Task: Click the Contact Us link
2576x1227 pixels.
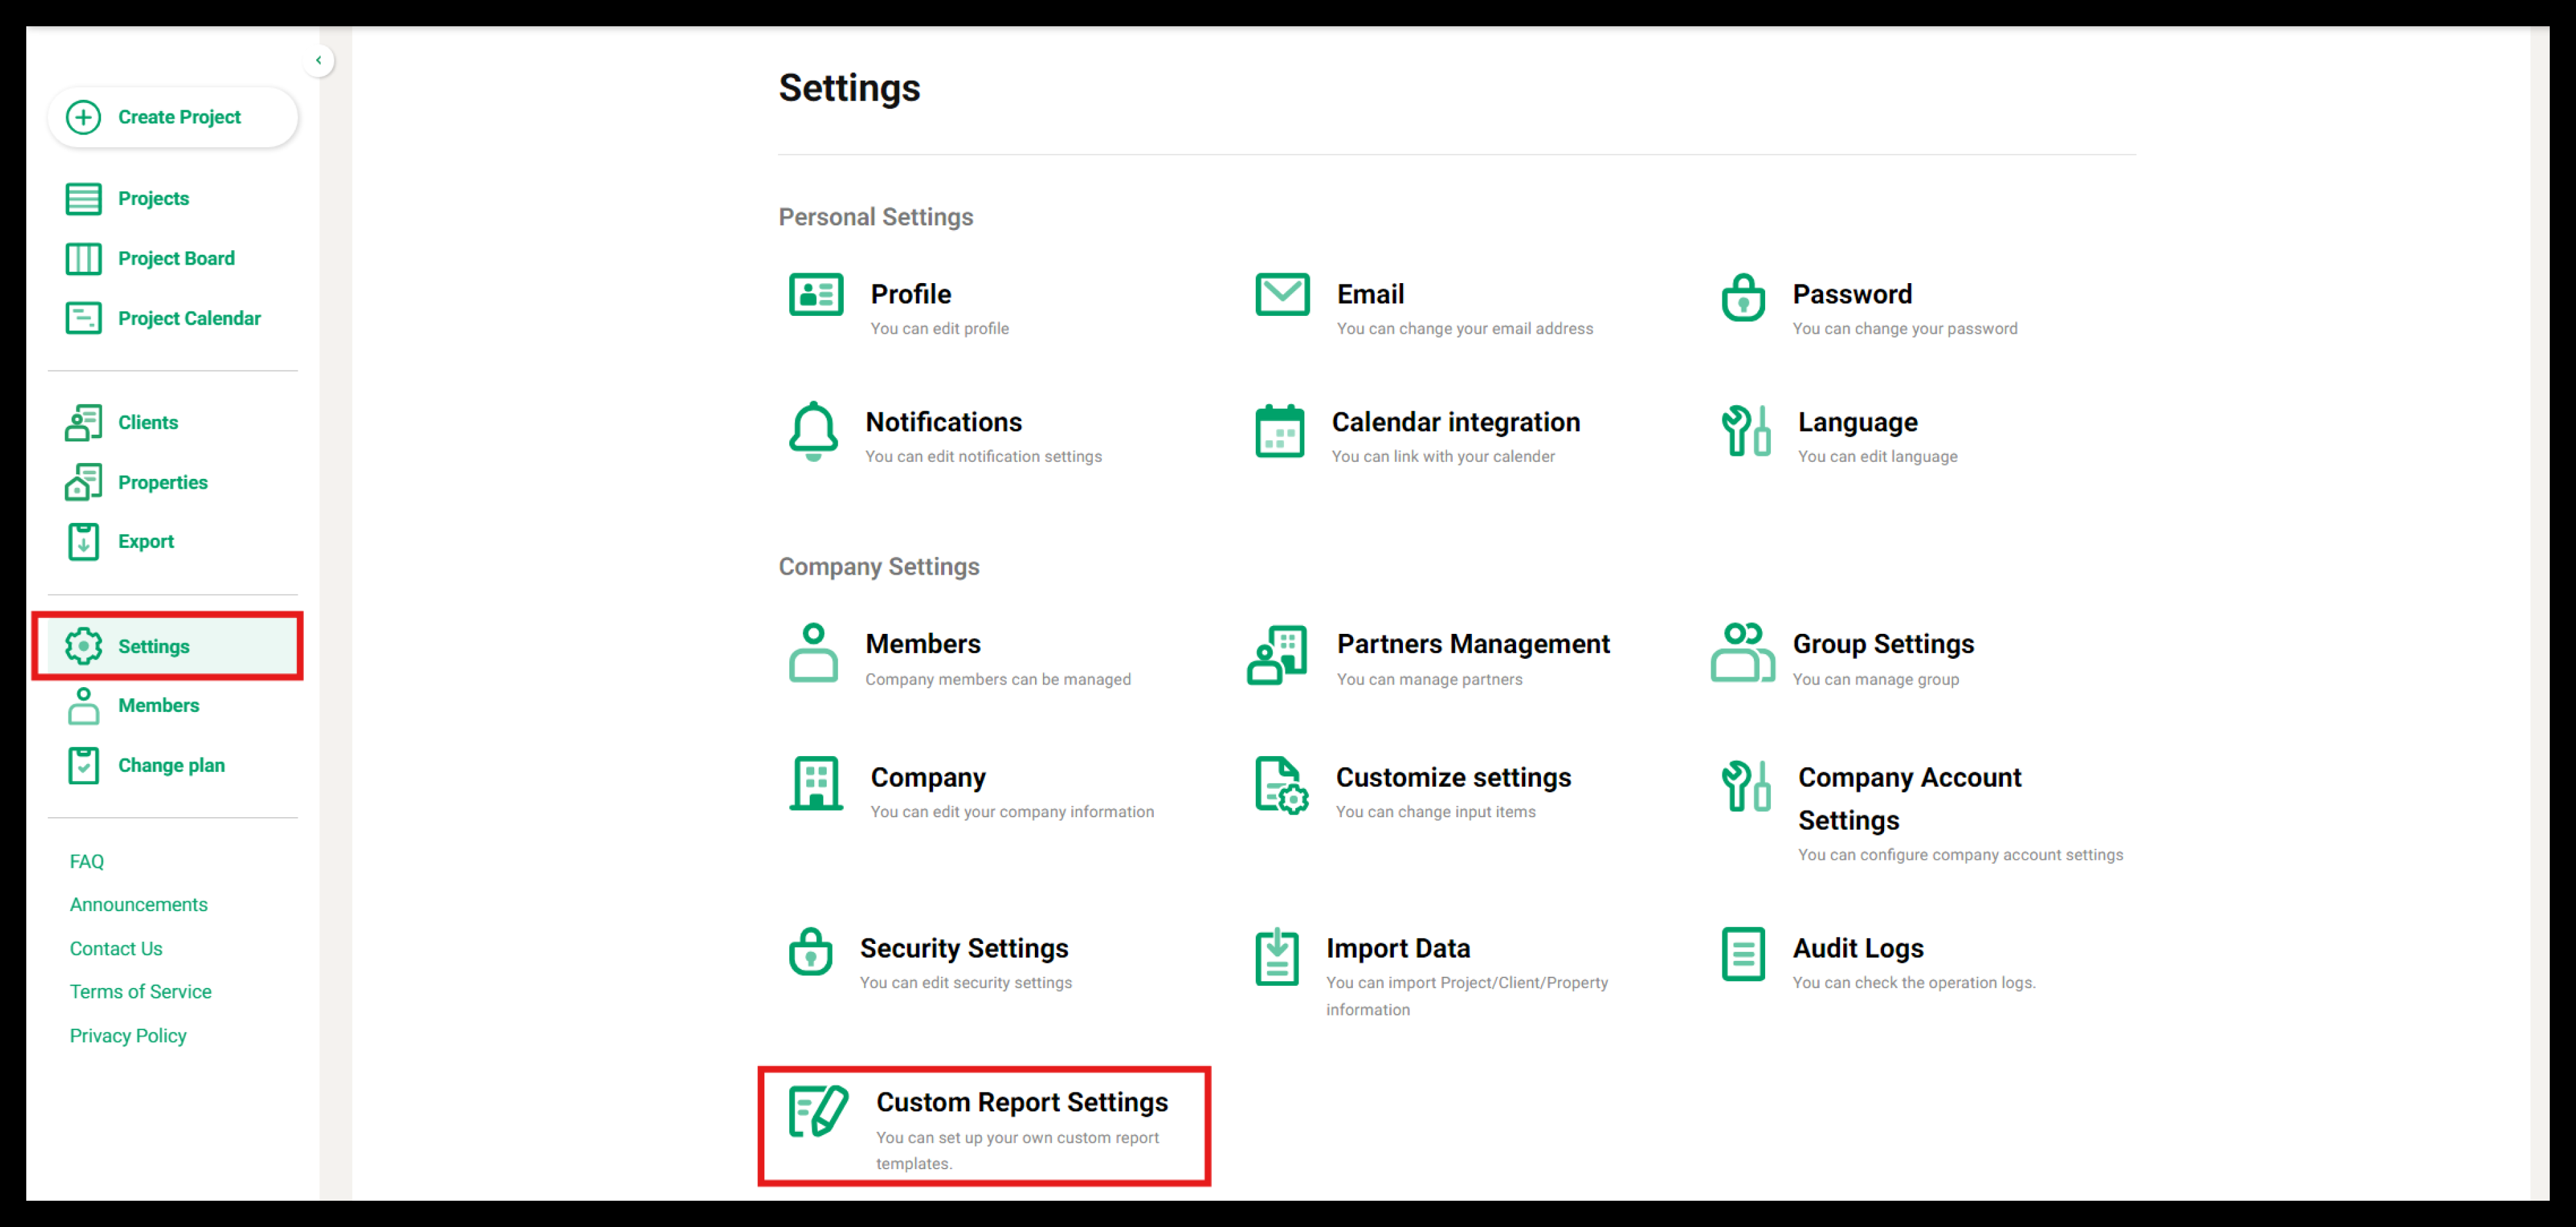Action: tap(116, 948)
